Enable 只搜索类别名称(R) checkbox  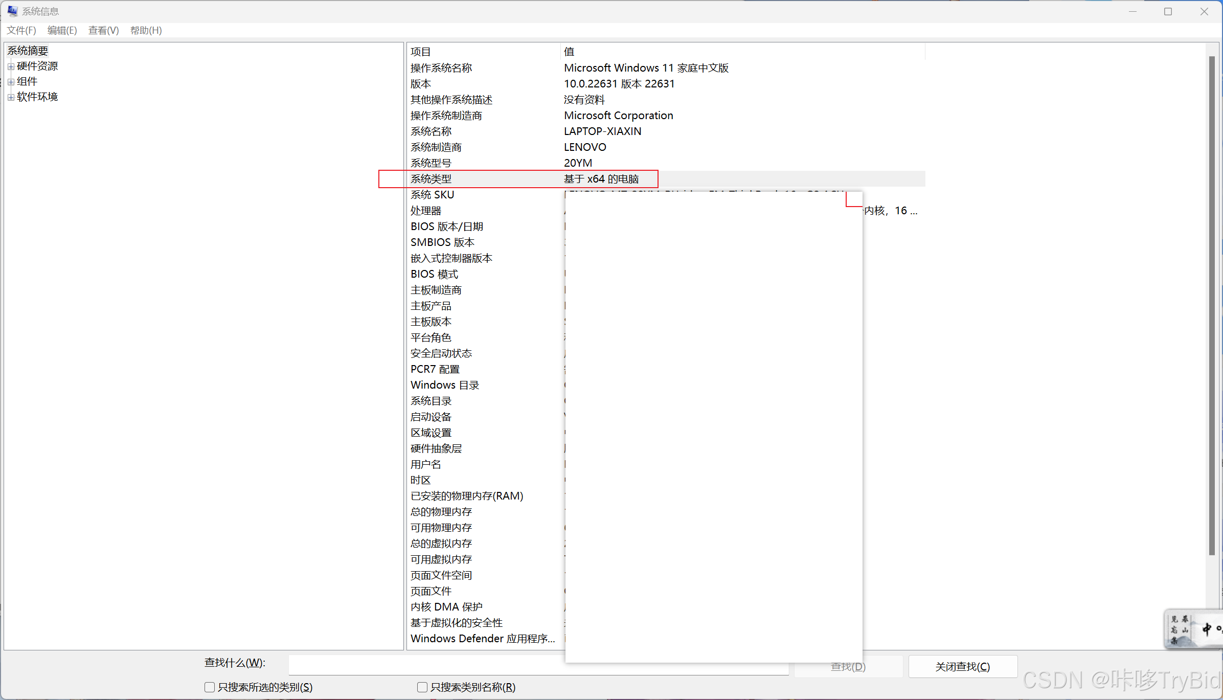(x=422, y=687)
